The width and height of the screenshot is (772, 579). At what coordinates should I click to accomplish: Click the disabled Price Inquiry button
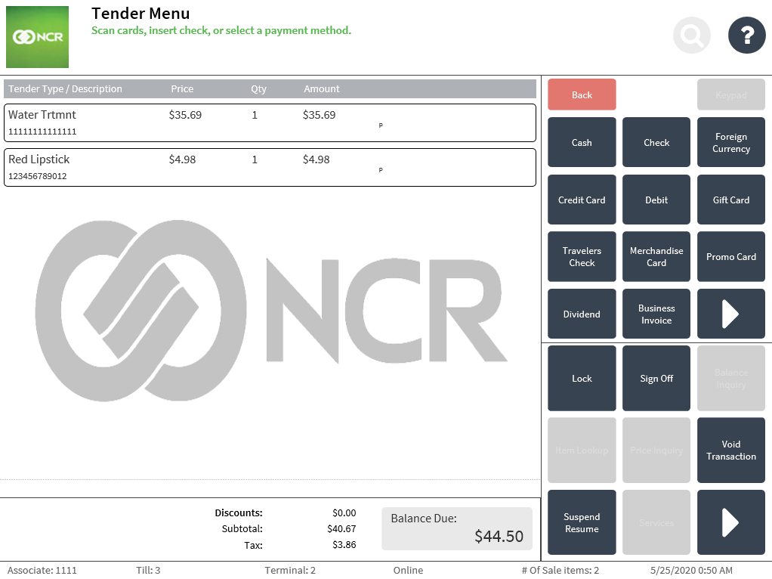656,451
